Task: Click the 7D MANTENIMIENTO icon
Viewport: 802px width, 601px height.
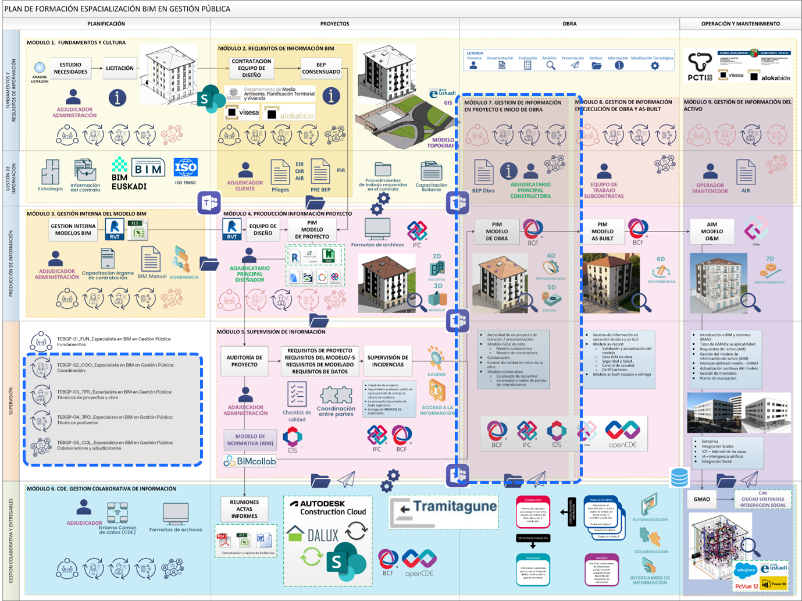Action: click(x=769, y=272)
